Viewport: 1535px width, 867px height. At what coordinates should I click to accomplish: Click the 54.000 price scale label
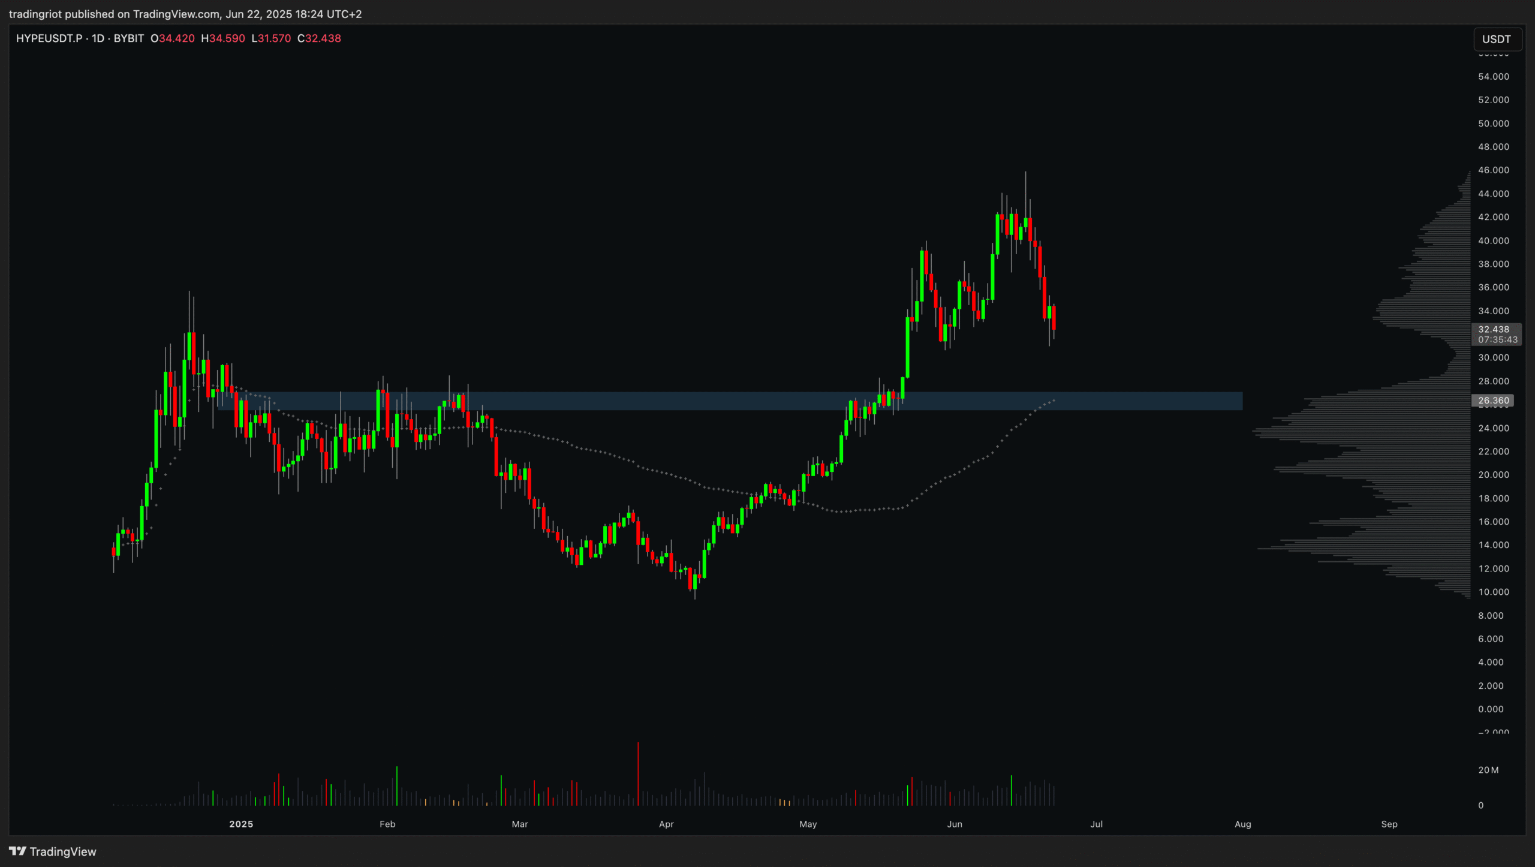[1494, 76]
